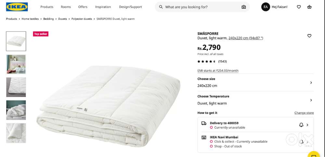Save SMÅSPORRE duvet to favourites
325x157 pixels.
309,36
